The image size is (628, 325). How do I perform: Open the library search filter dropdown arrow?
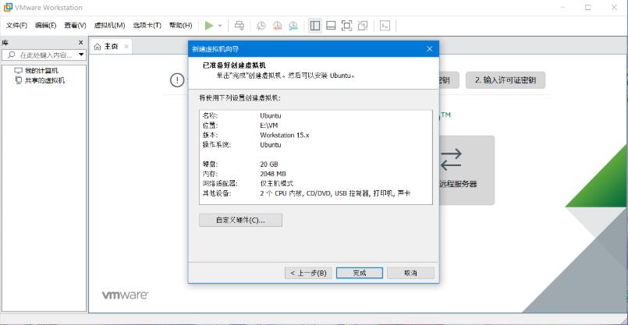click(x=81, y=55)
